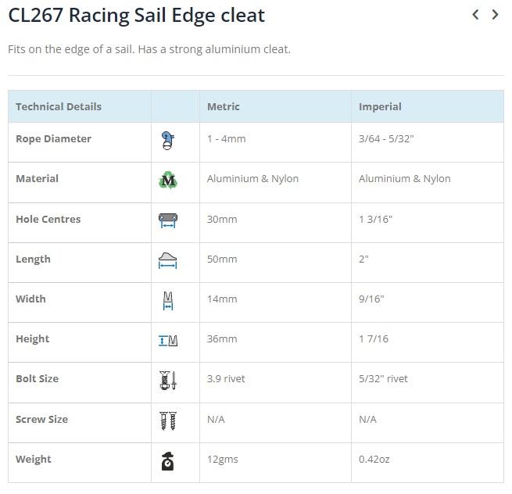The image size is (512, 494).
Task: Click the 0.42oz imperial weight value
Action: (374, 459)
